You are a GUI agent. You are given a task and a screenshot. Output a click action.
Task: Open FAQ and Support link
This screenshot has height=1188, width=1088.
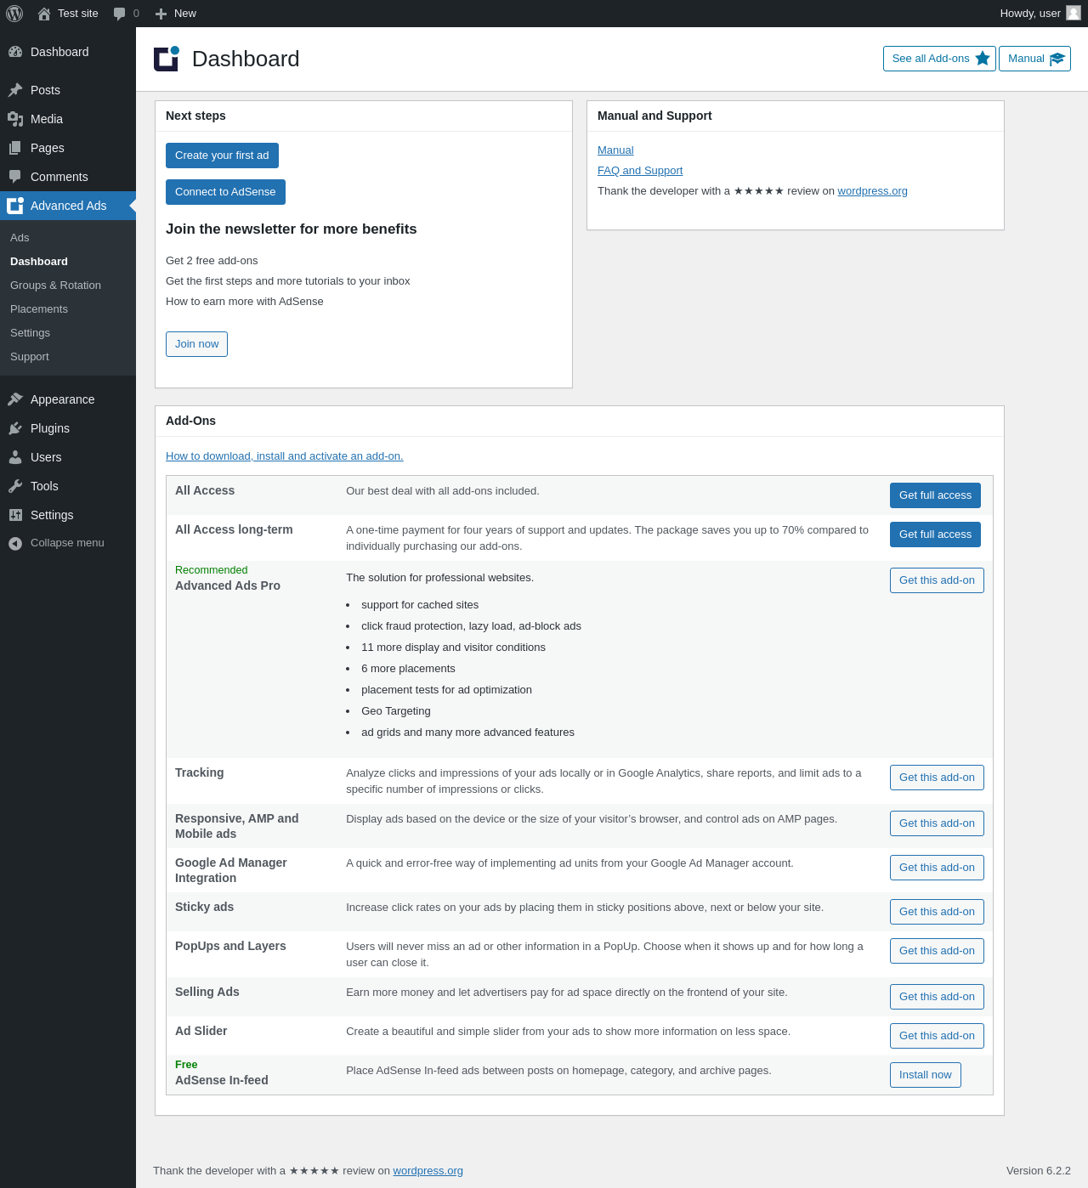[640, 171]
